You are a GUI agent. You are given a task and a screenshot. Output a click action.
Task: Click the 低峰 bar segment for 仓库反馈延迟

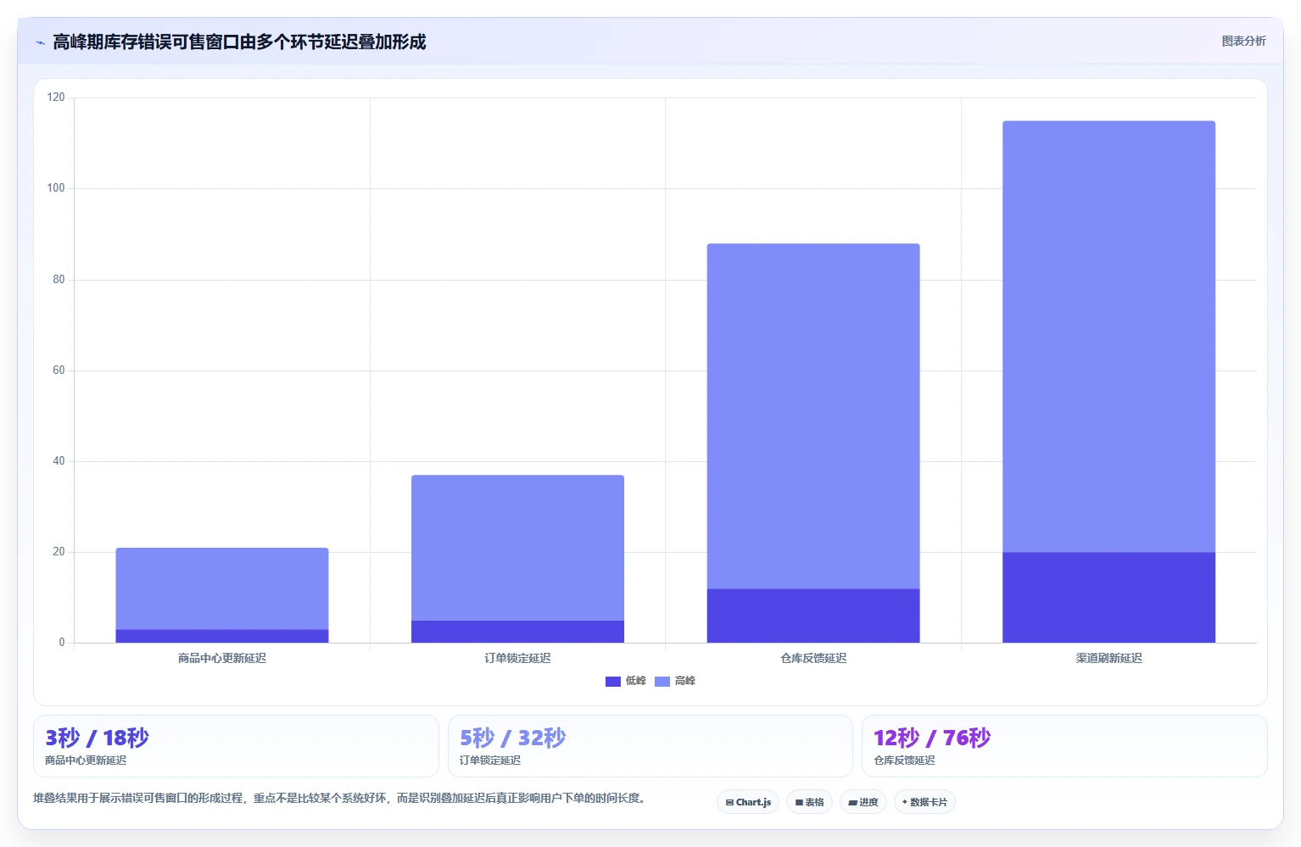[x=813, y=616]
